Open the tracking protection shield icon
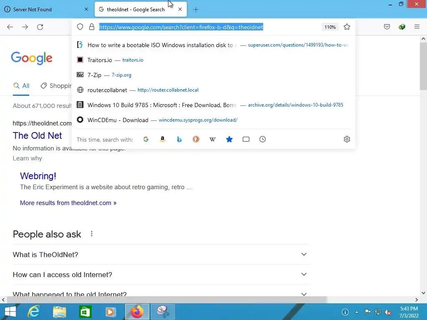This screenshot has width=427, height=320. coord(80,27)
